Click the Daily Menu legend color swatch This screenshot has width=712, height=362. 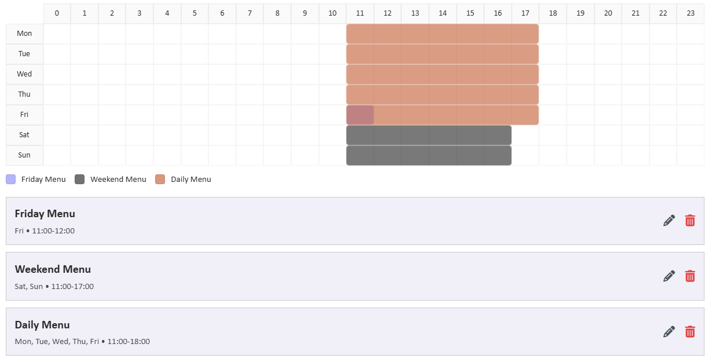click(x=160, y=180)
